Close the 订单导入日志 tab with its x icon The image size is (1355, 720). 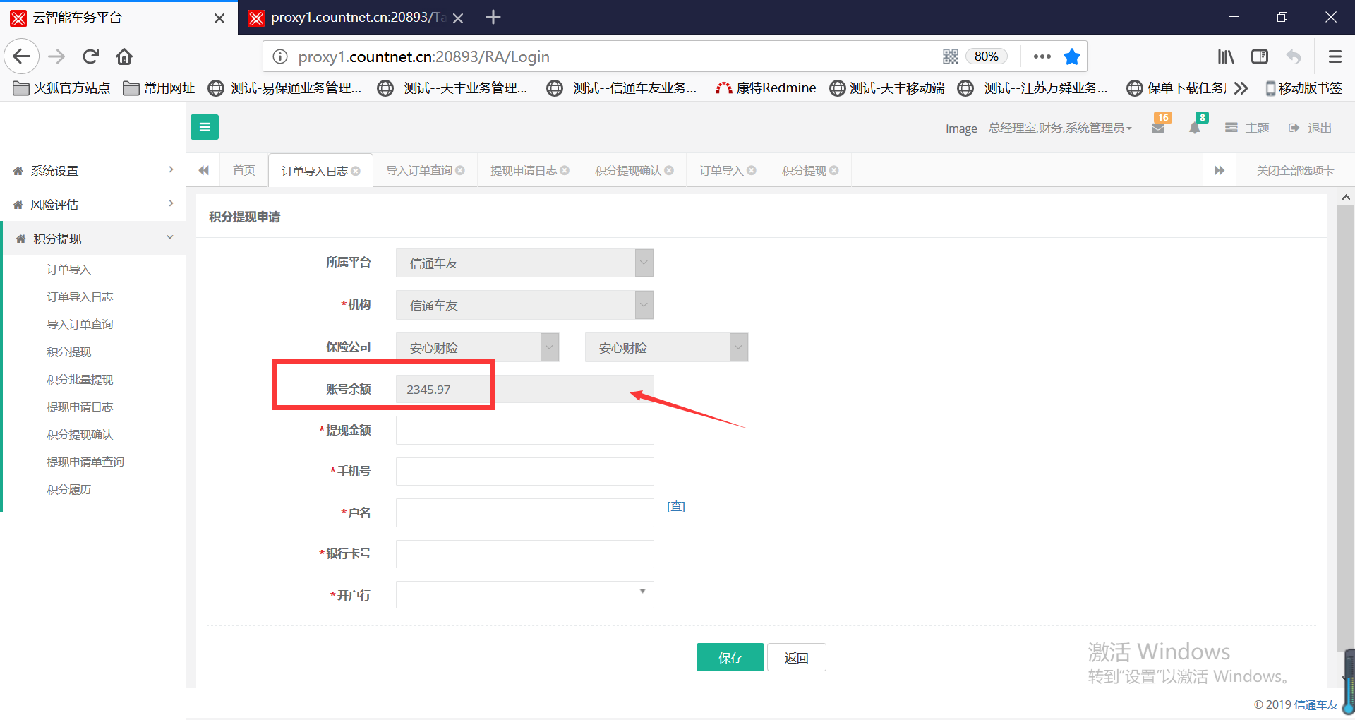tap(356, 171)
